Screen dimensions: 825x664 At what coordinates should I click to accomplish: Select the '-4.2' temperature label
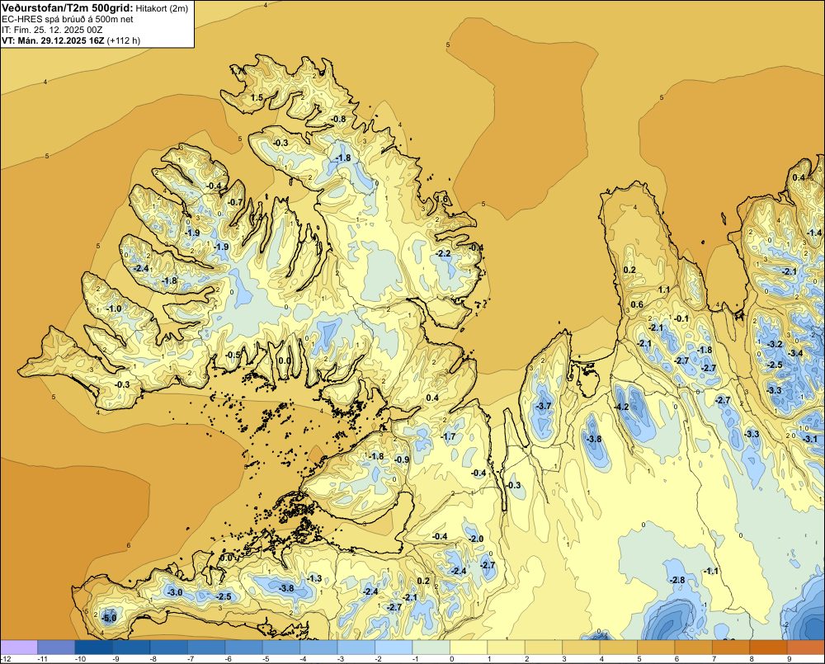[x=621, y=407]
